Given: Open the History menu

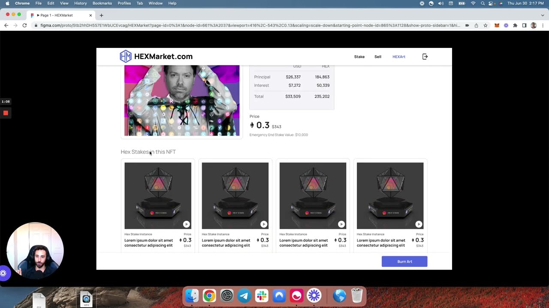Looking at the screenshot, I should [x=80, y=3].
